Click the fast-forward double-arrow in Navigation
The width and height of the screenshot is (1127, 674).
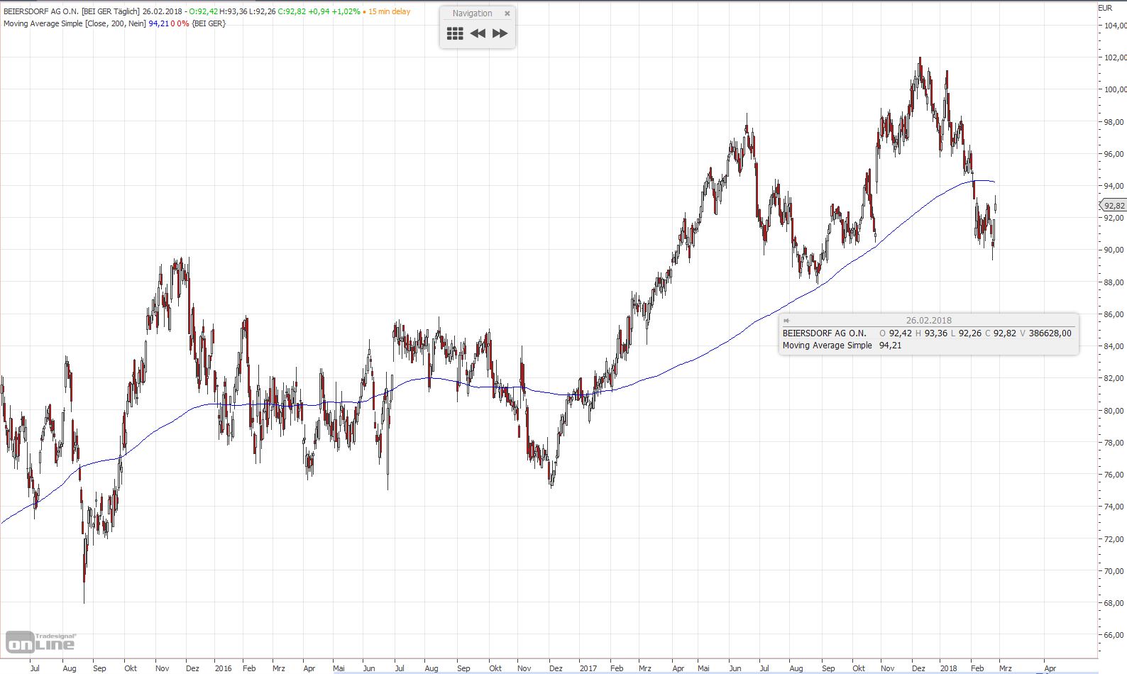(x=500, y=33)
